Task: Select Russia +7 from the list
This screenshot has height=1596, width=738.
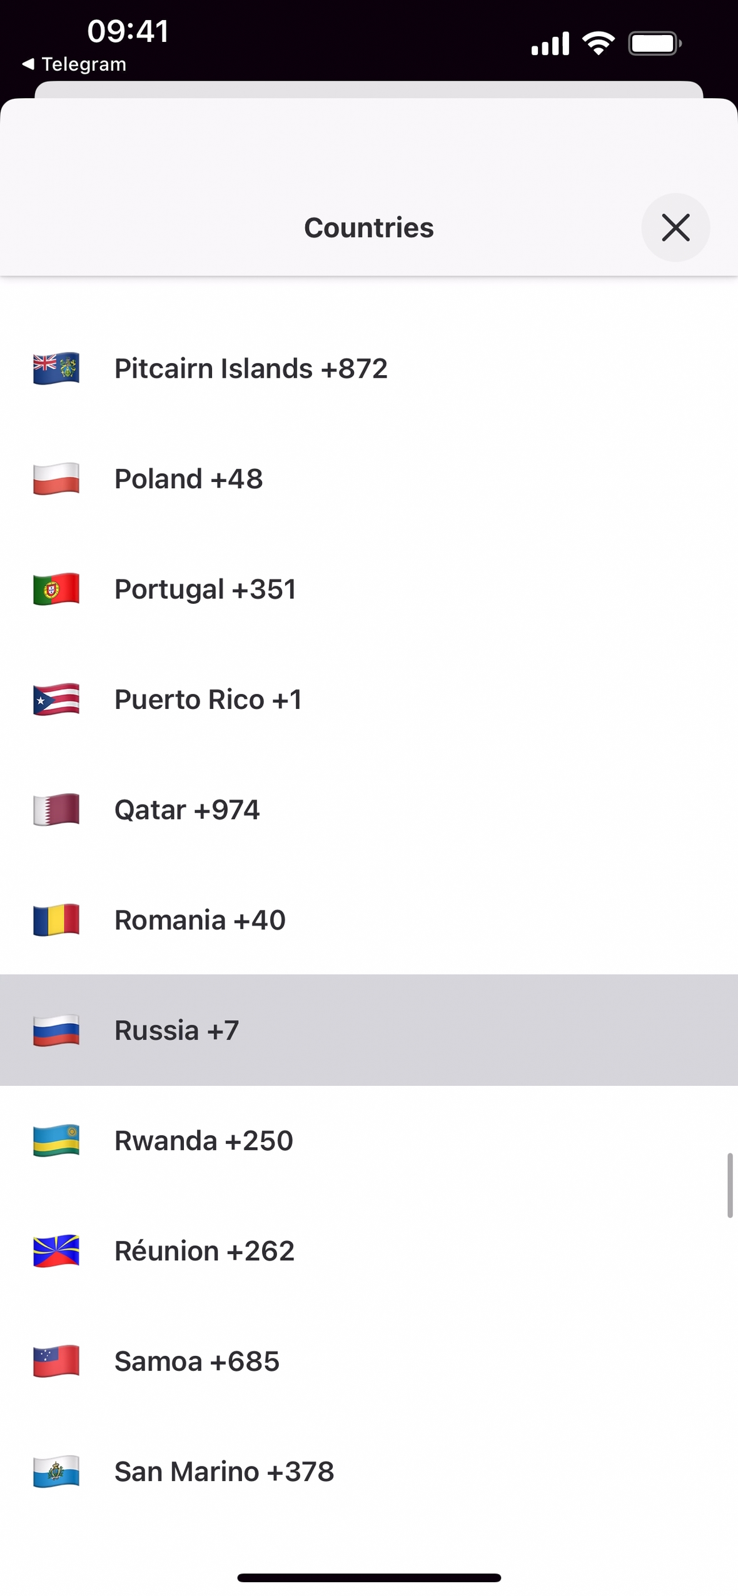Action: (x=176, y=1030)
